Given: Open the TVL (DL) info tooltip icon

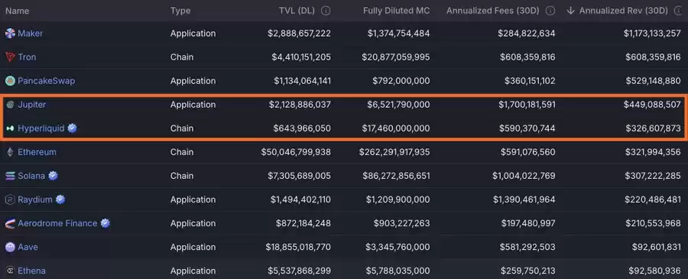Looking at the screenshot, I should click(x=326, y=11).
